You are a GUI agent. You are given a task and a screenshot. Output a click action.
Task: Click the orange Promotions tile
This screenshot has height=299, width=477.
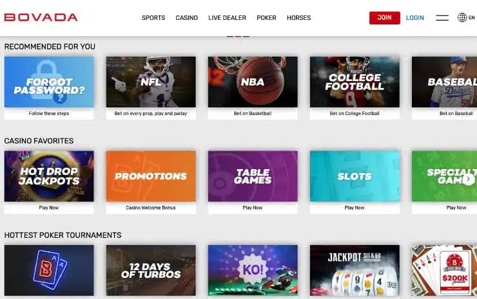[x=151, y=176]
